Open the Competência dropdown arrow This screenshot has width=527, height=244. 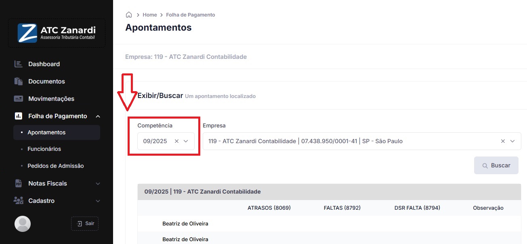186,141
